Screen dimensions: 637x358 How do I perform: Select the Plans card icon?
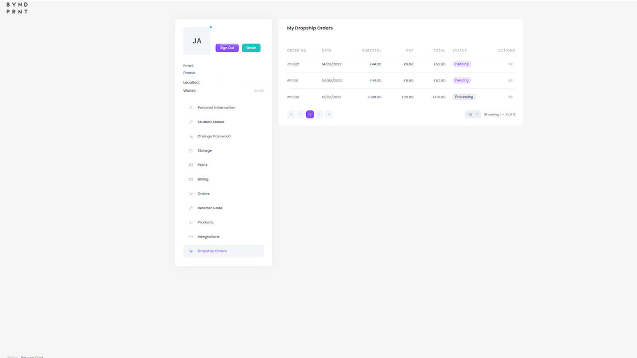(x=191, y=165)
